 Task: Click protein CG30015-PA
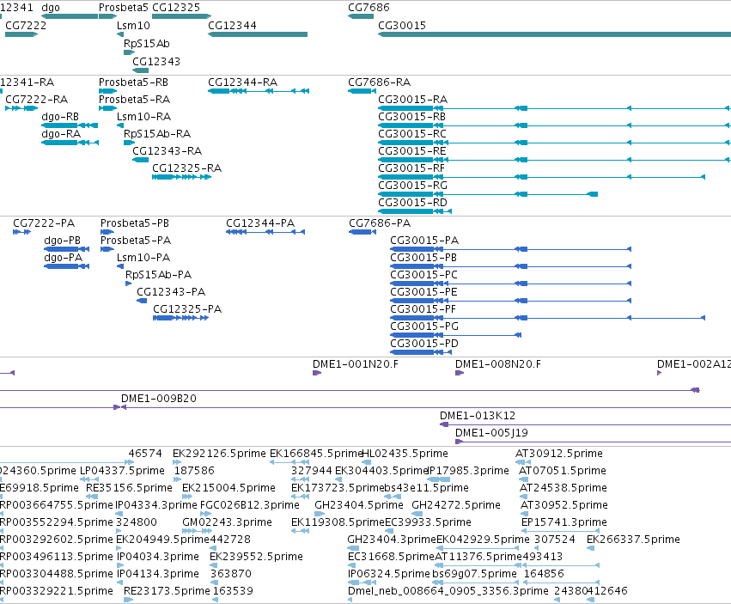[424, 241]
